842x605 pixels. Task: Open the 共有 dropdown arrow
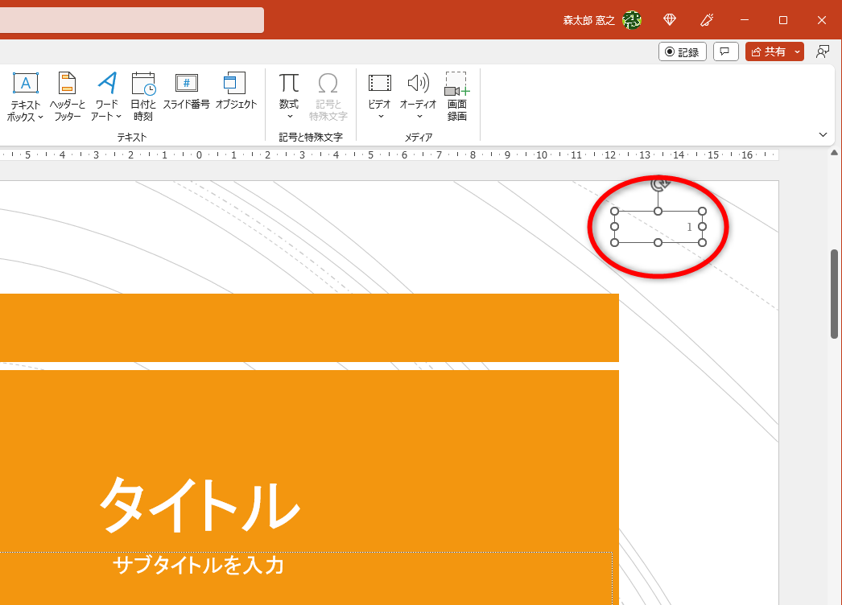coord(797,51)
